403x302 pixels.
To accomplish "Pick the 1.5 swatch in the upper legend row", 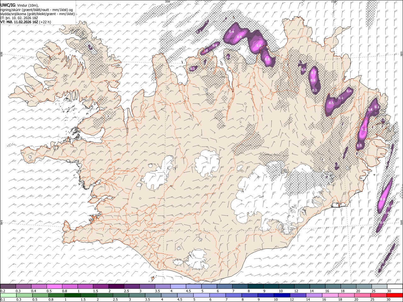I will [101, 287].
